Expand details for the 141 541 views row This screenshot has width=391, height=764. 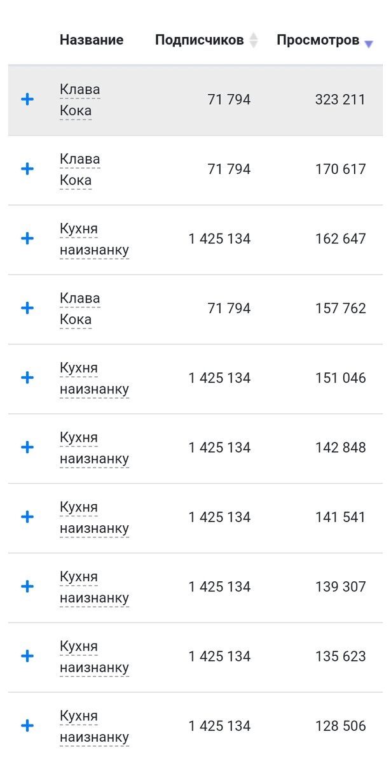point(27,517)
